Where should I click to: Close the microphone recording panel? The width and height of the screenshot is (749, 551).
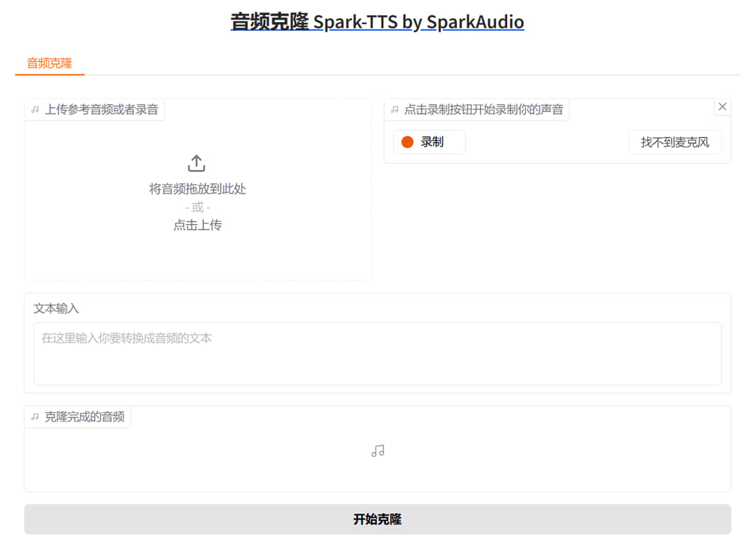[x=722, y=107]
